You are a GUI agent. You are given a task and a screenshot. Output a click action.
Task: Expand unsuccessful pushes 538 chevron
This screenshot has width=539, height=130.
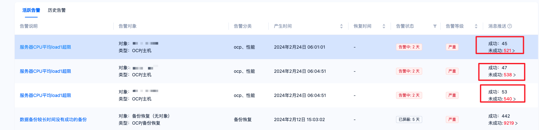coord(514,75)
